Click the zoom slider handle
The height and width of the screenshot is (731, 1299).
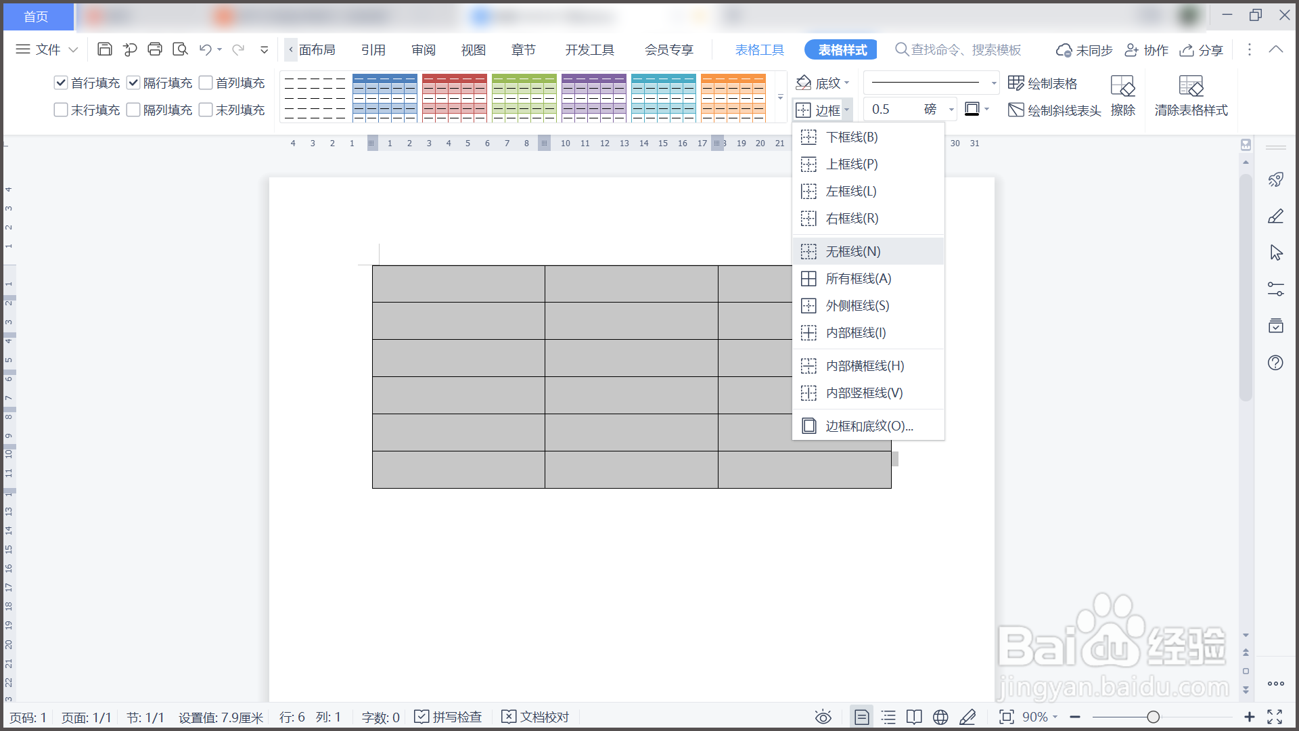tap(1154, 717)
